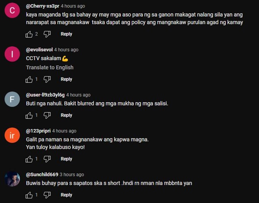The width and height of the screenshot is (259, 203).
Task: Open @user-ll9zb3yl6g's gray F avatar
Action: 12,99
